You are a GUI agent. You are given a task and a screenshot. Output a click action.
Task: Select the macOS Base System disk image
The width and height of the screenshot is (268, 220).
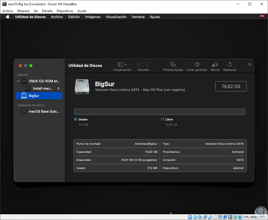[x=44, y=111]
